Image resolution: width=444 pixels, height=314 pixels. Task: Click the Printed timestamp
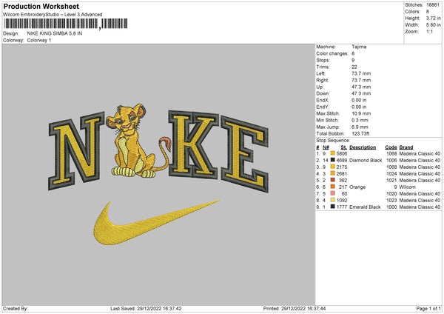[295, 309]
